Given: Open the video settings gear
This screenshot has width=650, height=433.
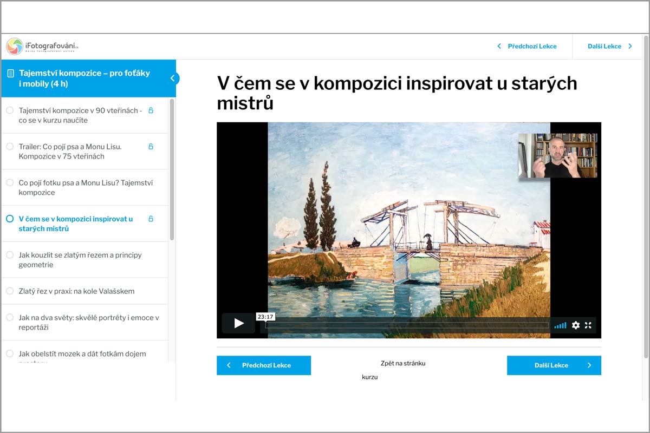Looking at the screenshot, I should (576, 325).
